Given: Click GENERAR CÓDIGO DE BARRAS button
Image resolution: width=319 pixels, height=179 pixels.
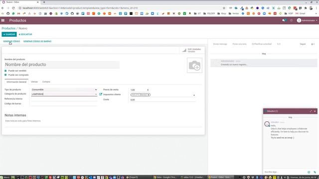Looking at the screenshot, I should tap(37, 41).
